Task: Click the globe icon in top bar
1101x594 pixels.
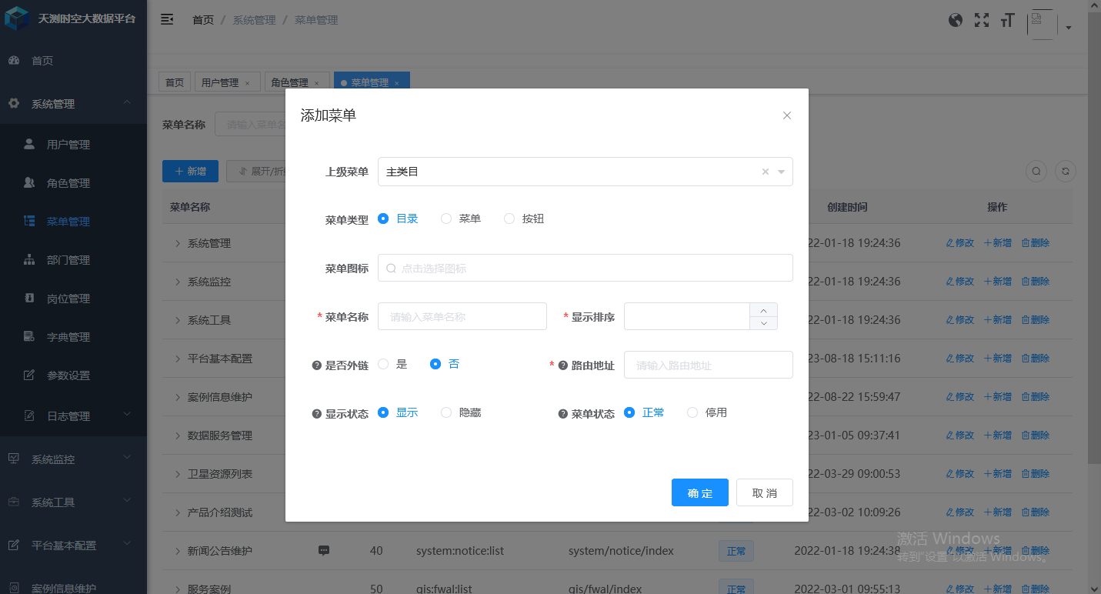Action: click(x=956, y=21)
